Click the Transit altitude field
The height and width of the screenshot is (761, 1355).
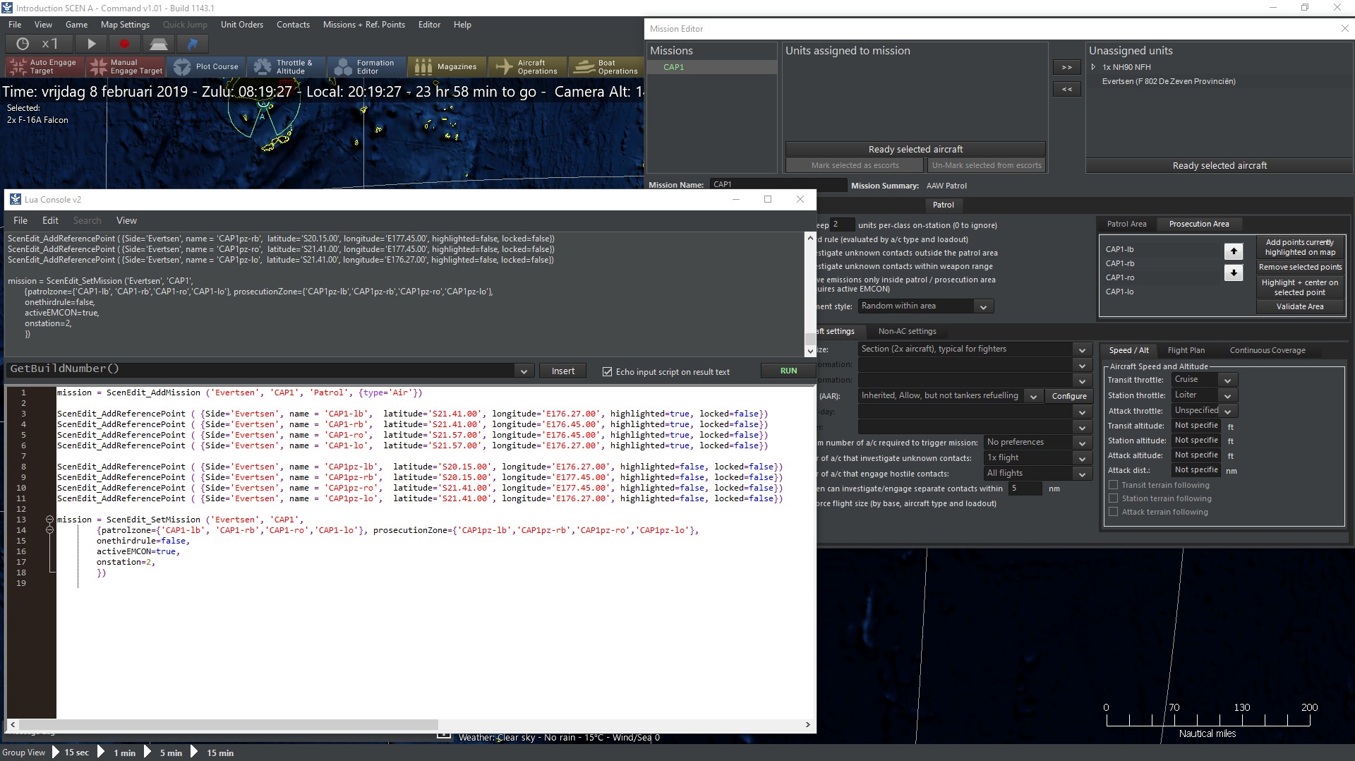point(1196,426)
